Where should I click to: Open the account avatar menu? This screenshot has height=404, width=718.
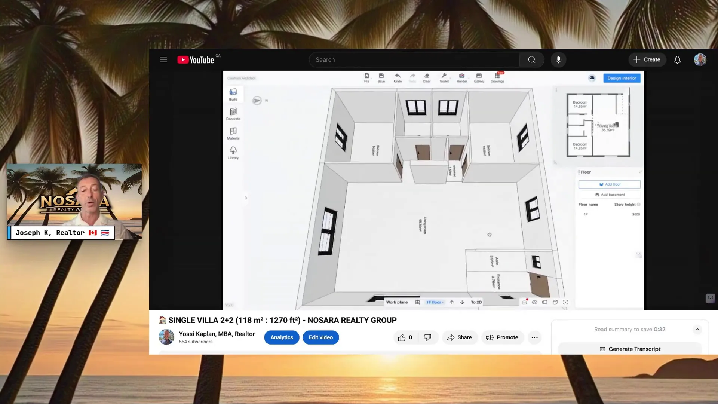click(x=700, y=59)
